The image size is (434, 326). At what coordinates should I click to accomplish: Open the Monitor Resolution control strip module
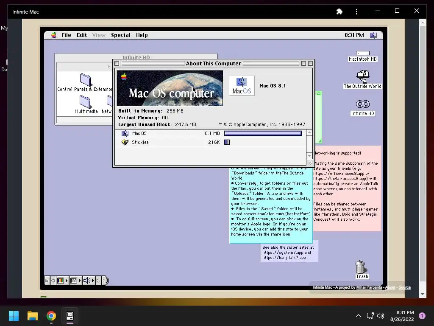(74, 281)
